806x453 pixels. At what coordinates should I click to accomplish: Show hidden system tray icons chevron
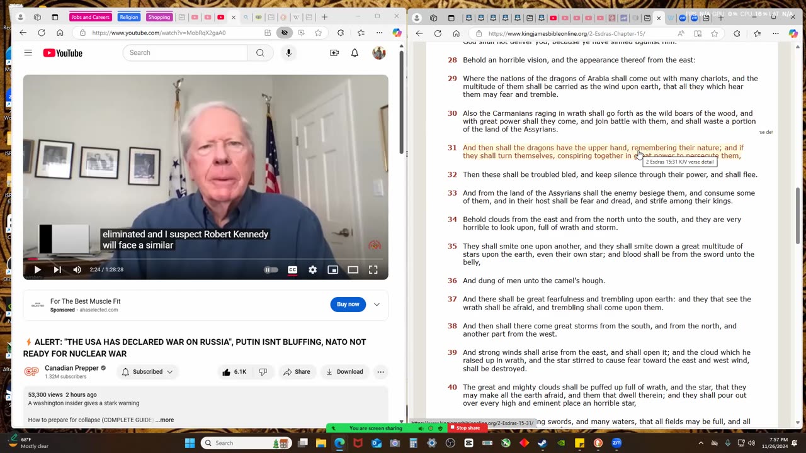pos(701,443)
